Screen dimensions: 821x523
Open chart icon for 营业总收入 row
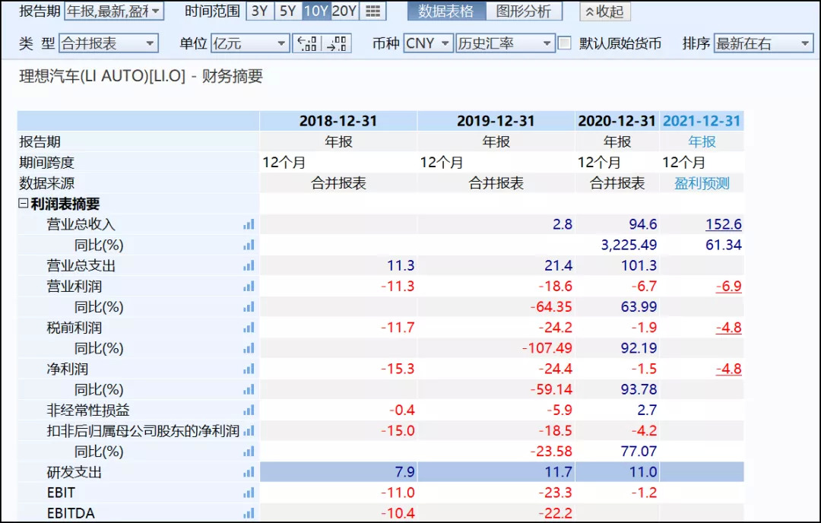[249, 224]
